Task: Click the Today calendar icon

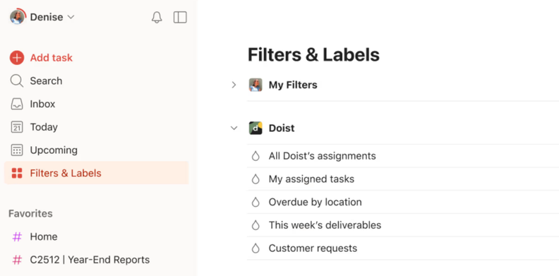Action: 17,127
